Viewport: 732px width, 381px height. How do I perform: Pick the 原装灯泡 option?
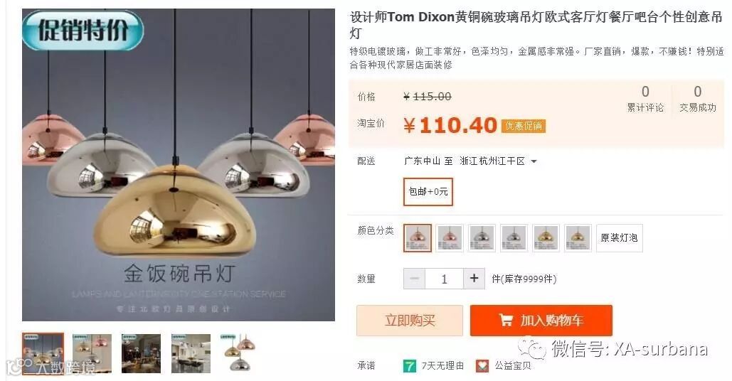[619, 238]
